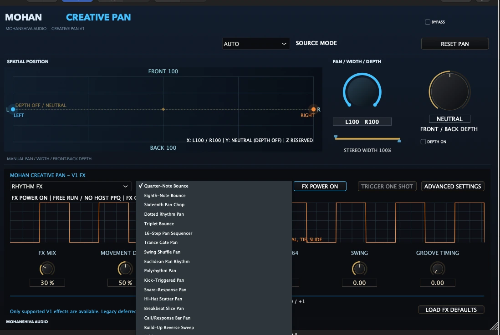
Task: Select the right channel orange handle
Action: 313,109
